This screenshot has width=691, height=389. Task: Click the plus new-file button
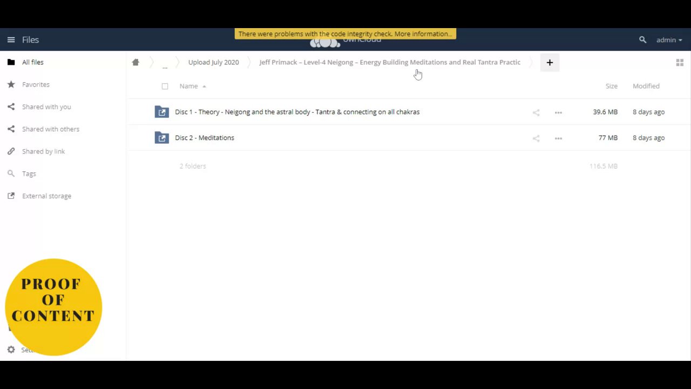pos(550,63)
